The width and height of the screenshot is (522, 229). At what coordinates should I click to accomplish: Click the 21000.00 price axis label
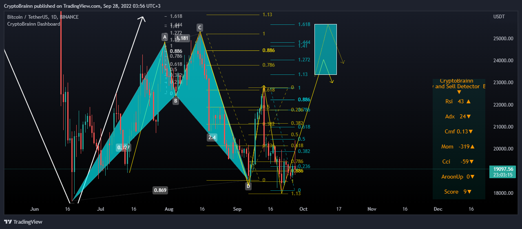503,127
